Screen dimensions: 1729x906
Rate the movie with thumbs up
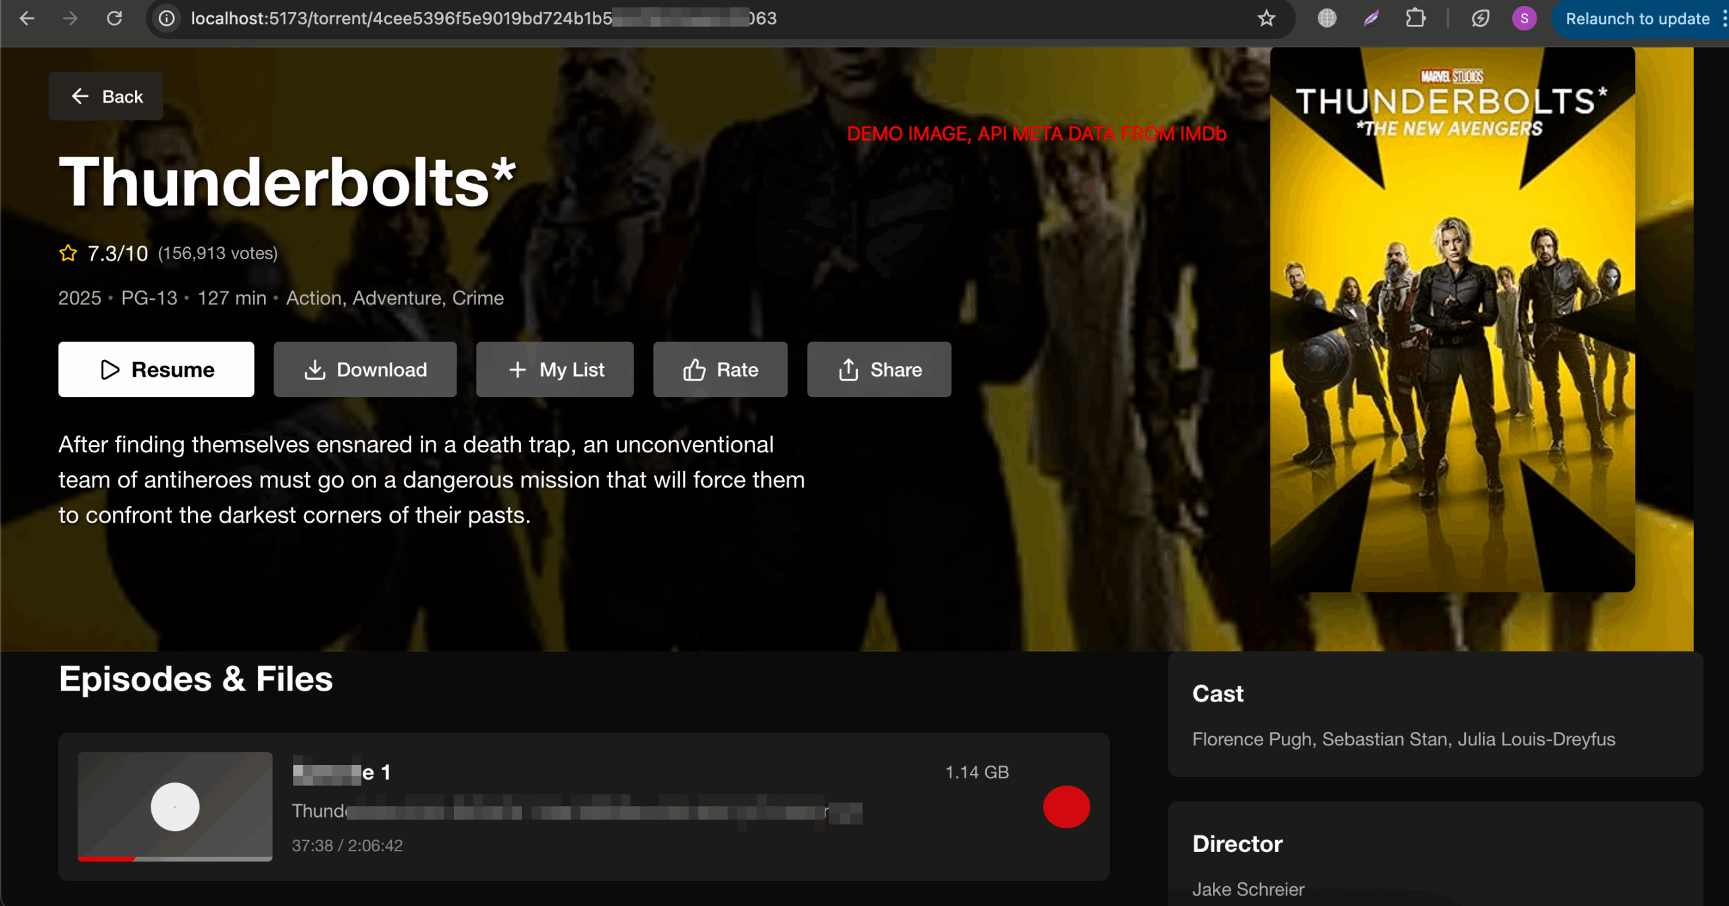tap(720, 369)
